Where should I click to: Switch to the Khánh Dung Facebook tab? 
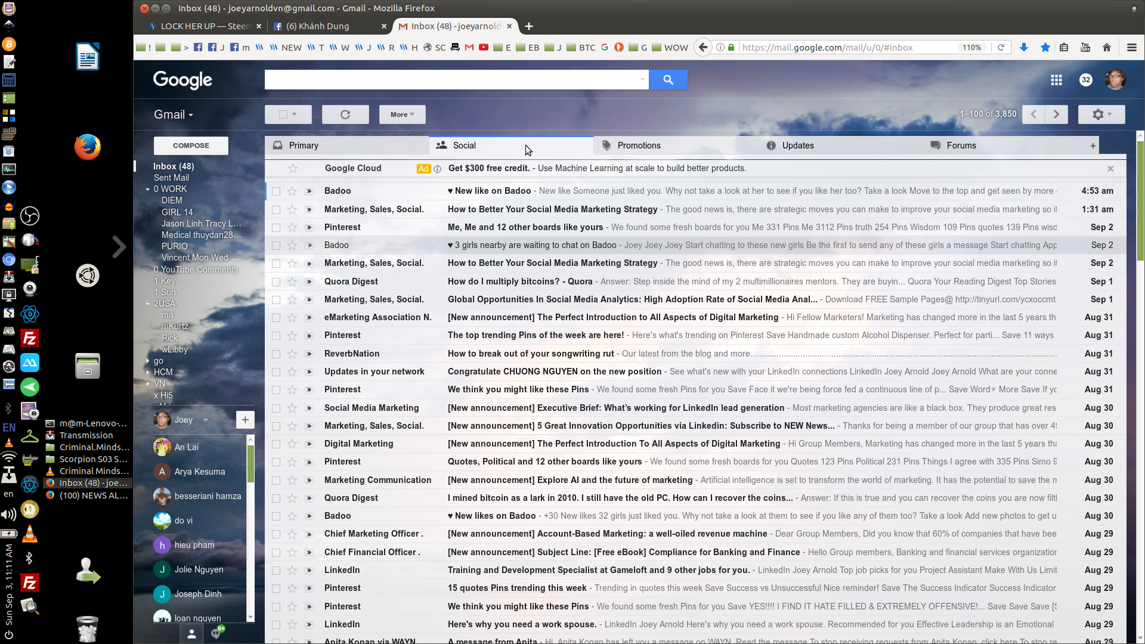coord(330,26)
